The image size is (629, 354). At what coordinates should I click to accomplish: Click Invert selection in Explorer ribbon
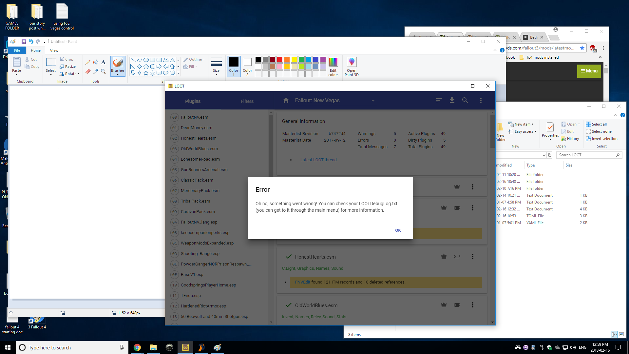click(x=601, y=139)
